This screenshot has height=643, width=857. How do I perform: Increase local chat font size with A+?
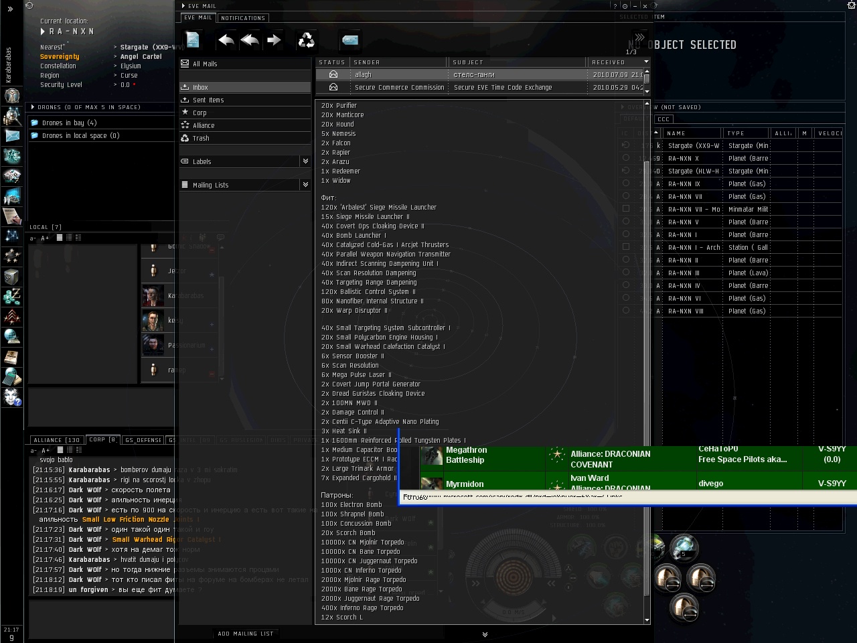click(45, 238)
